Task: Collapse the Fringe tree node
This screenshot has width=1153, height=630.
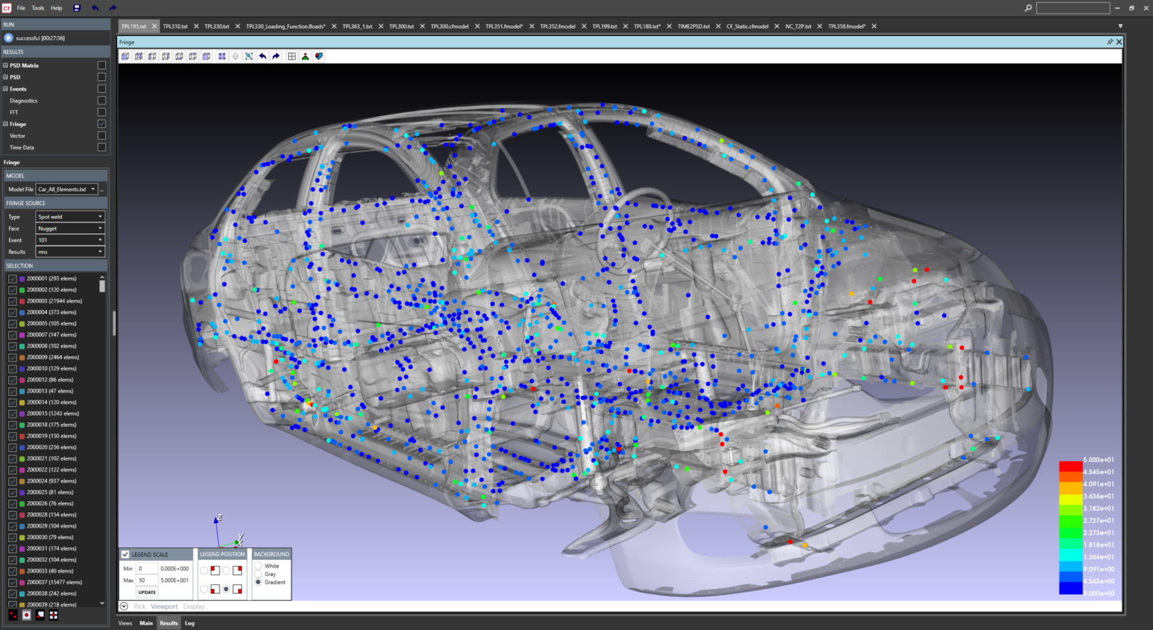Action: pyautogui.click(x=5, y=124)
